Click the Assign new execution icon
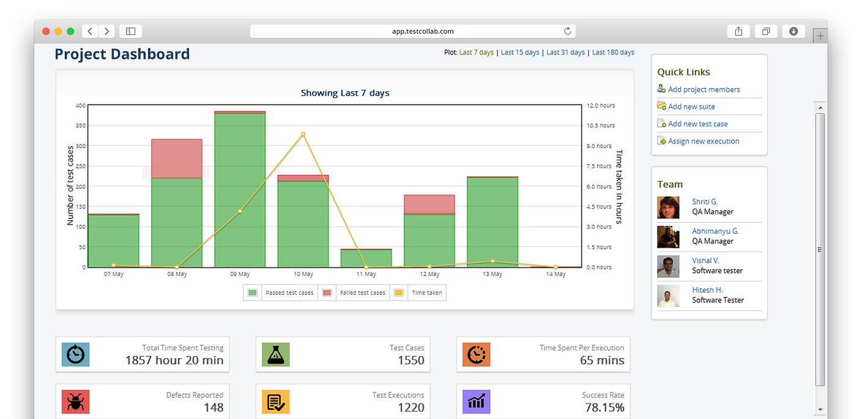 tap(661, 140)
